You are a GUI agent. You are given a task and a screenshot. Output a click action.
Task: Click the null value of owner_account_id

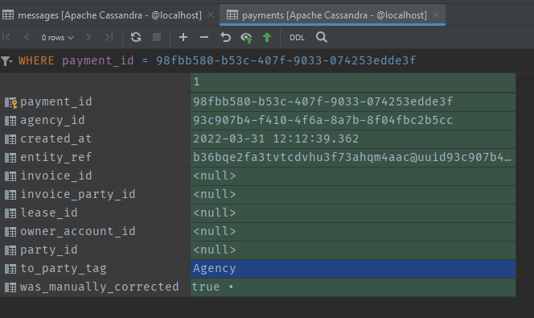point(353,232)
